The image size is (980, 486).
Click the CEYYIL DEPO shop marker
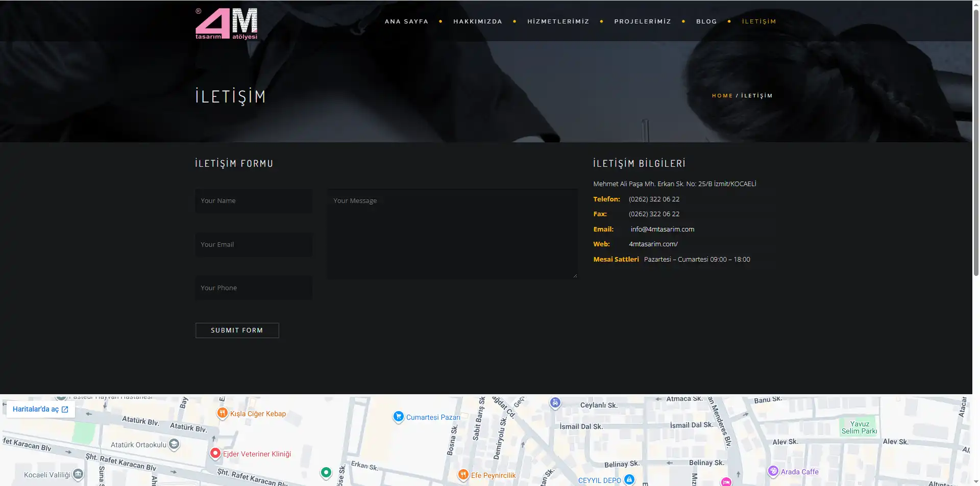(x=629, y=480)
